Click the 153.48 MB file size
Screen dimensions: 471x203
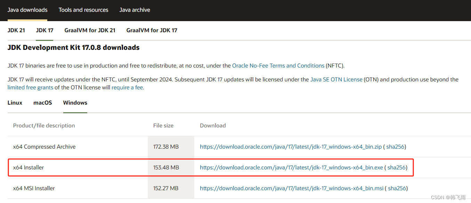point(166,168)
